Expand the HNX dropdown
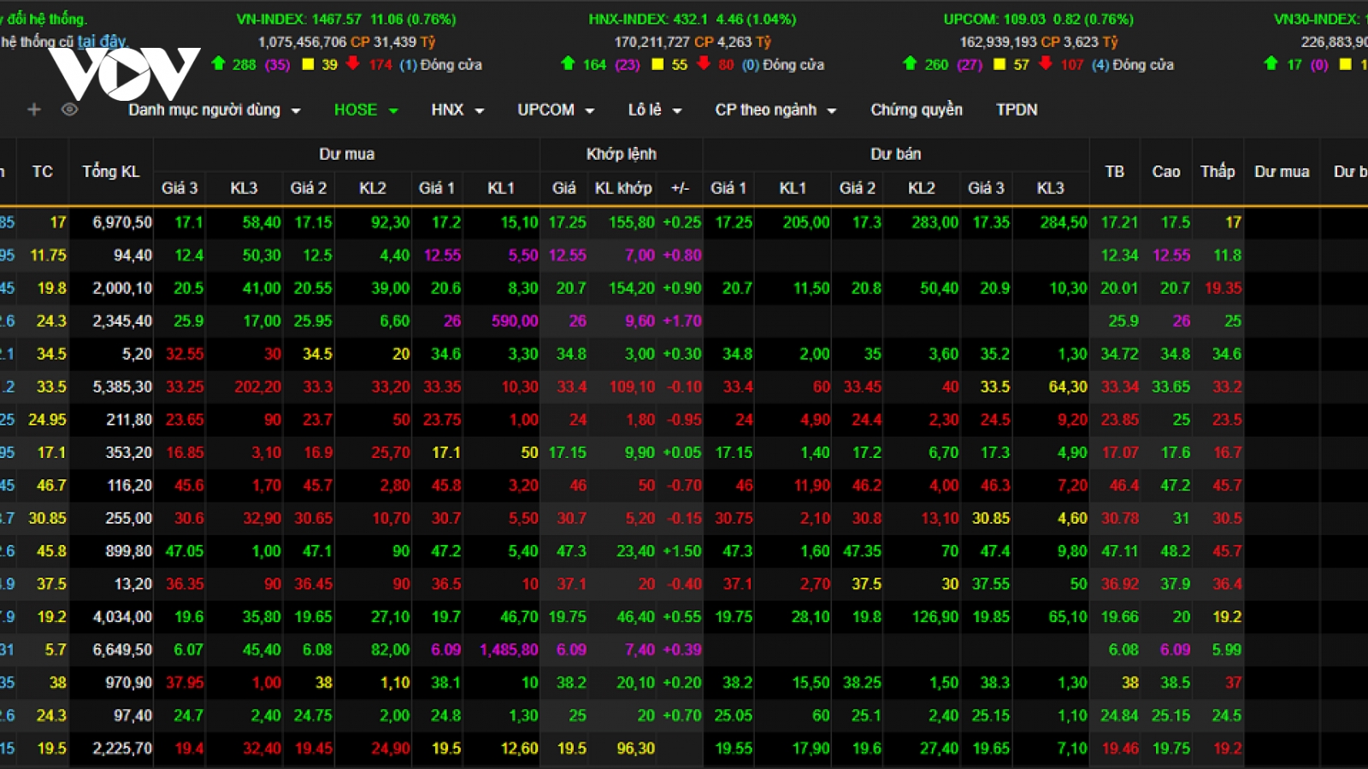This screenshot has width=1368, height=769. click(x=457, y=109)
